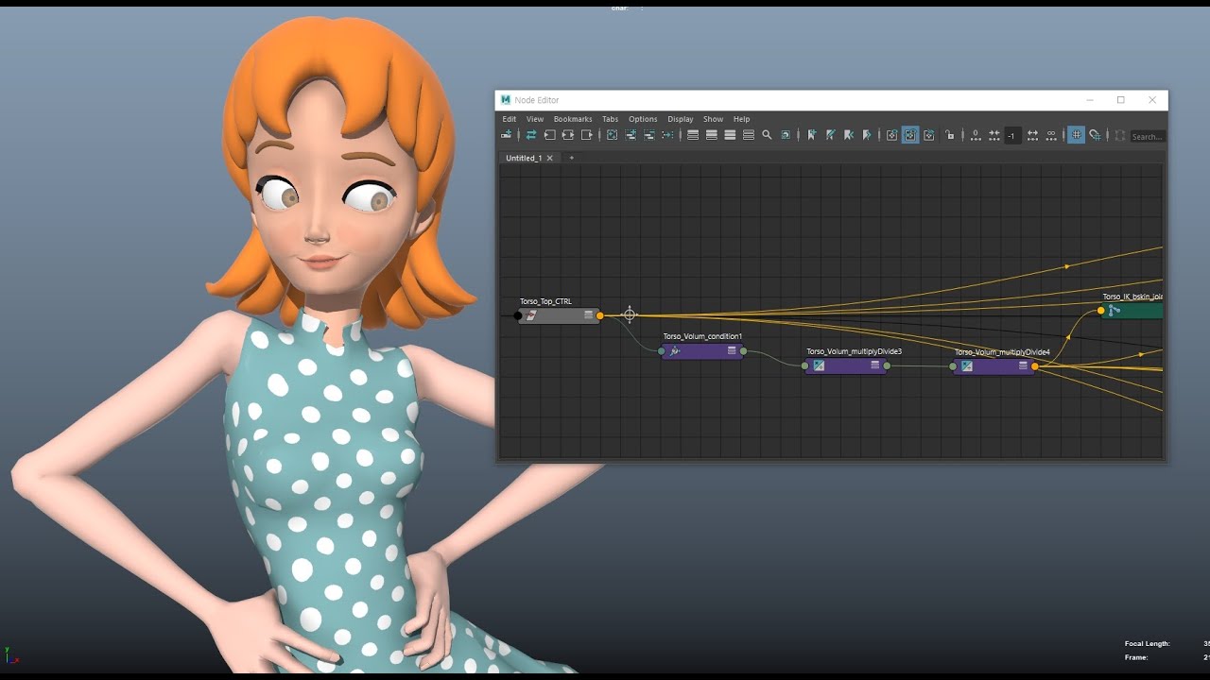Go to next bookmark
The width and height of the screenshot is (1210, 680).
tap(867, 135)
